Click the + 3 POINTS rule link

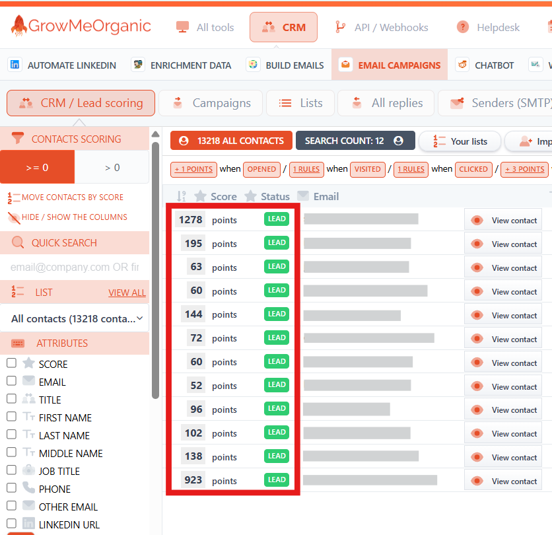(x=524, y=169)
